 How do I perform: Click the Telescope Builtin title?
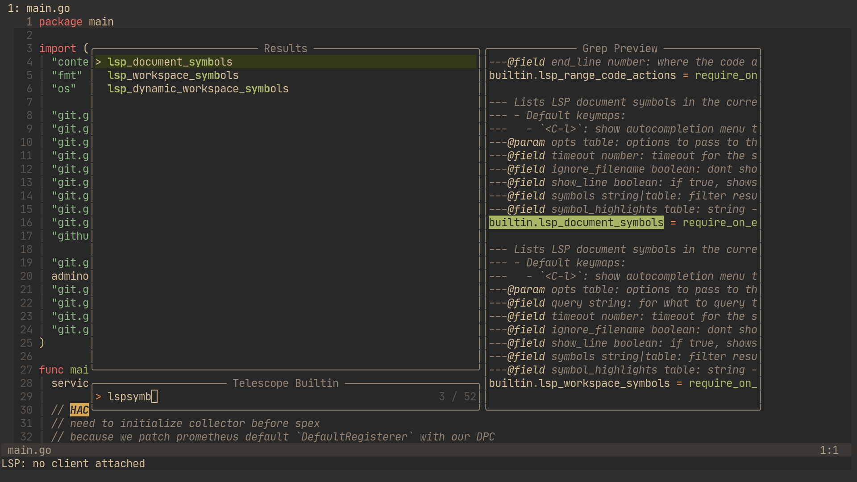point(286,383)
